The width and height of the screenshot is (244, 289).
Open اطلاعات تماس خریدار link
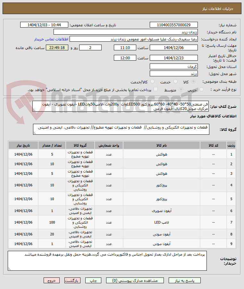(51, 39)
